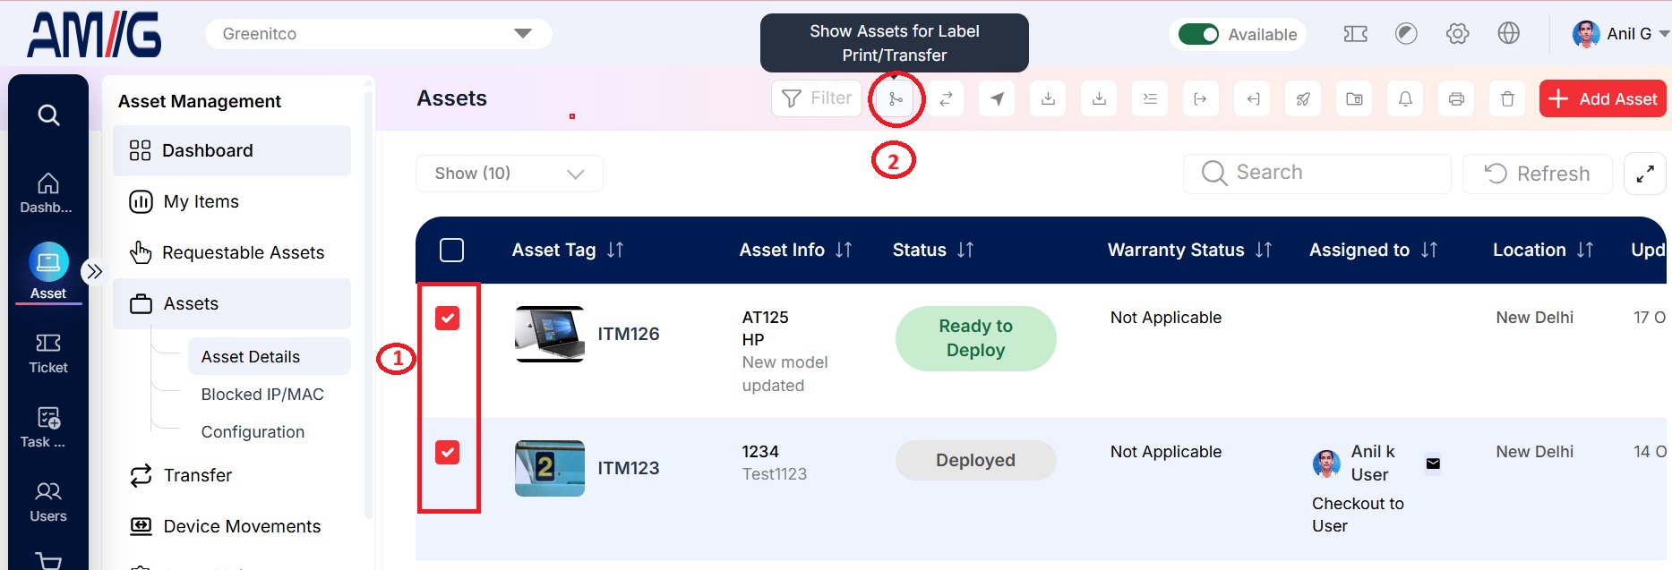Open the ITM126 laptop thumbnail
The height and width of the screenshot is (570, 1672).
[550, 334]
